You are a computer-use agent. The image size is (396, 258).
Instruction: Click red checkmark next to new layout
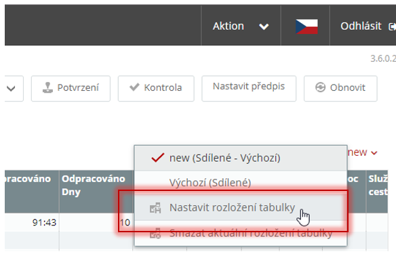coord(157,158)
